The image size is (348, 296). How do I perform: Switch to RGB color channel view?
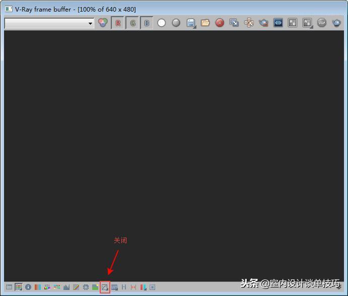(x=103, y=23)
